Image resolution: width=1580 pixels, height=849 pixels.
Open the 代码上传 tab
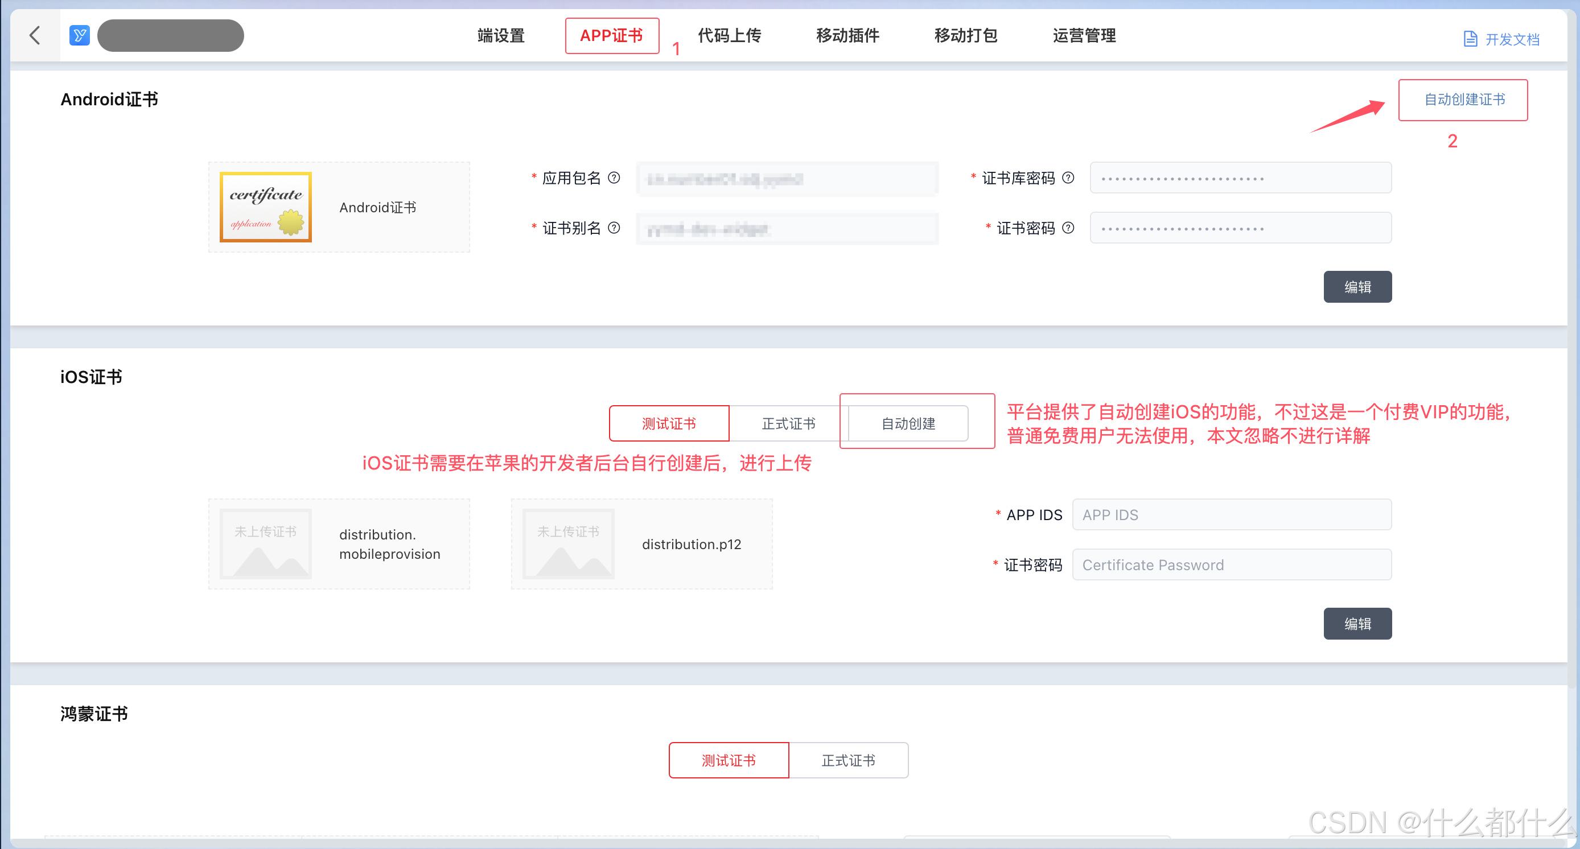pos(729,35)
